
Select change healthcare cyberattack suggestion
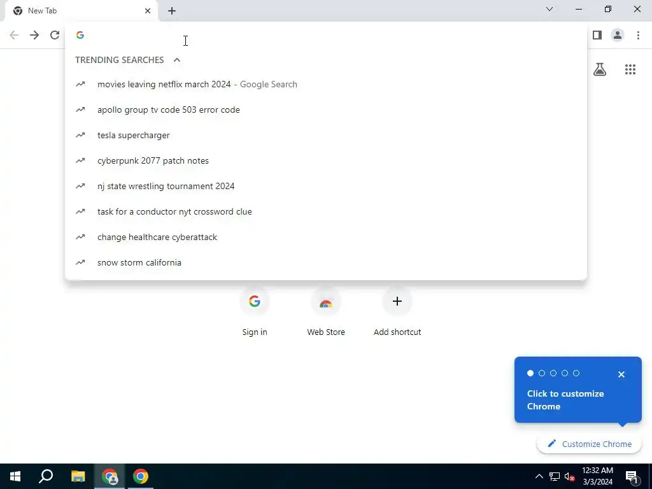[326, 237]
